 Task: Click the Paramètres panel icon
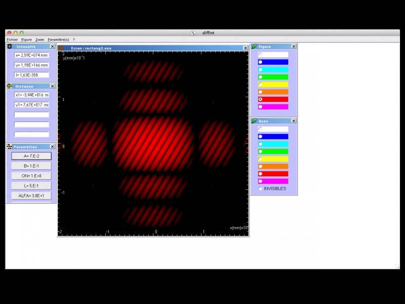[x=9, y=146]
